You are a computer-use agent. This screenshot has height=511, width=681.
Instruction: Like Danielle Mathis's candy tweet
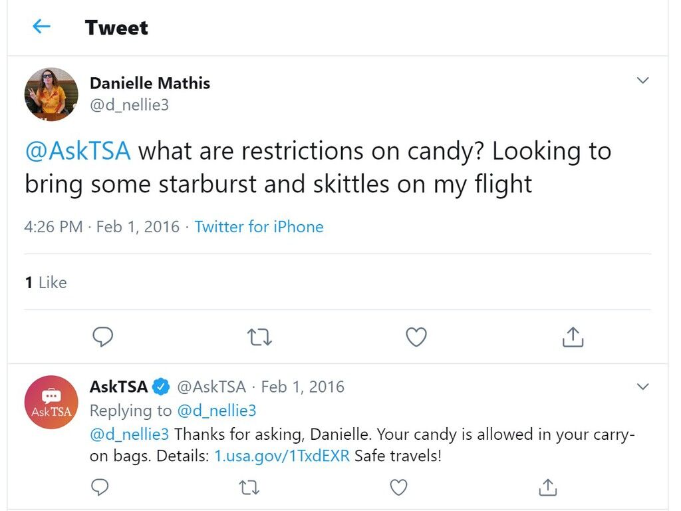point(416,337)
